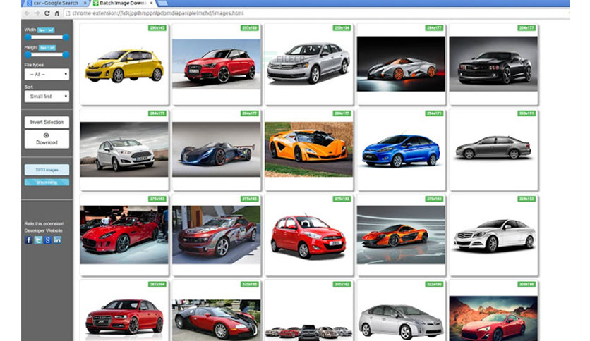Select the yellow hatchback car thumbnail
Screen dimensions: 590x341
tap(124, 65)
